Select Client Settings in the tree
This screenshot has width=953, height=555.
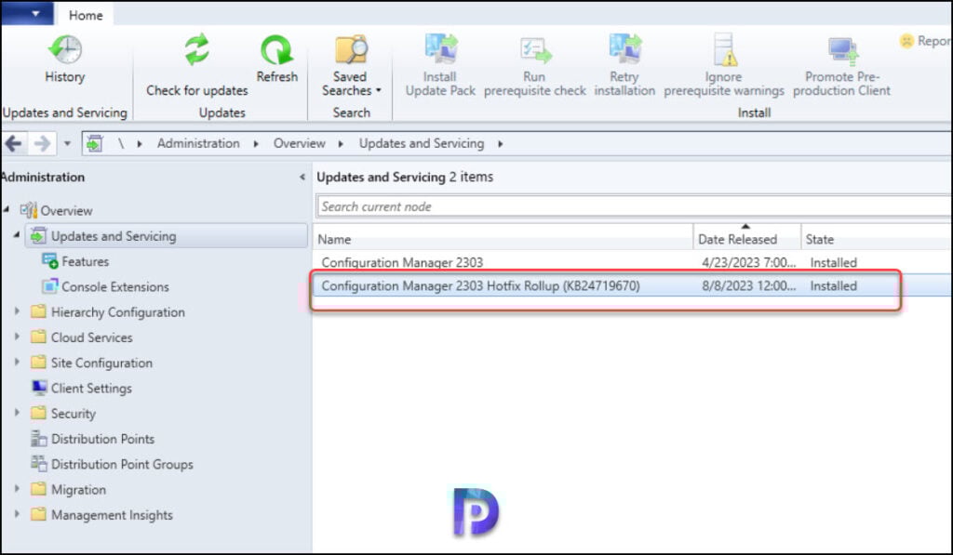(91, 388)
